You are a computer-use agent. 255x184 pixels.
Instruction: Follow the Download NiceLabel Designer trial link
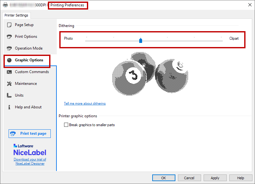pos(30,161)
